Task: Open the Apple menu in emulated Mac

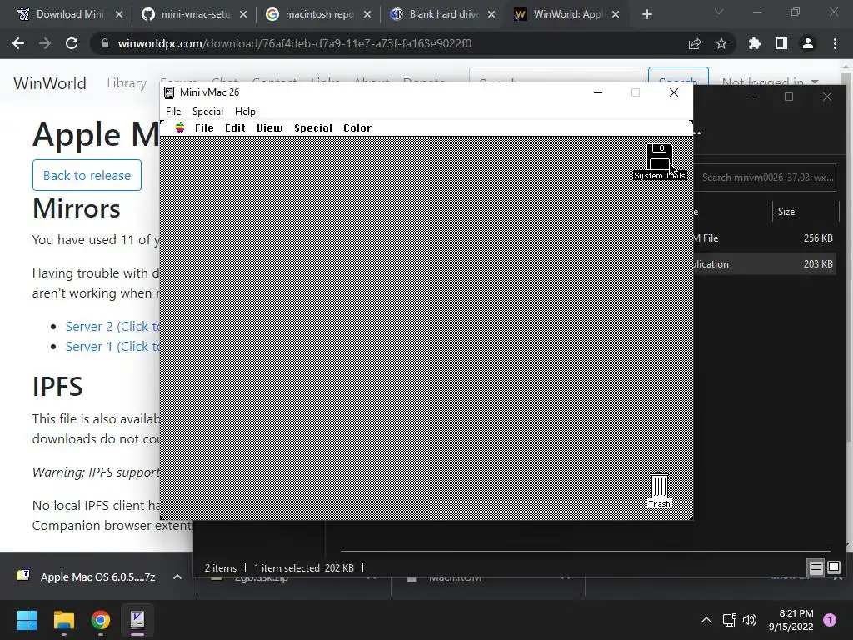Action: click(x=180, y=127)
